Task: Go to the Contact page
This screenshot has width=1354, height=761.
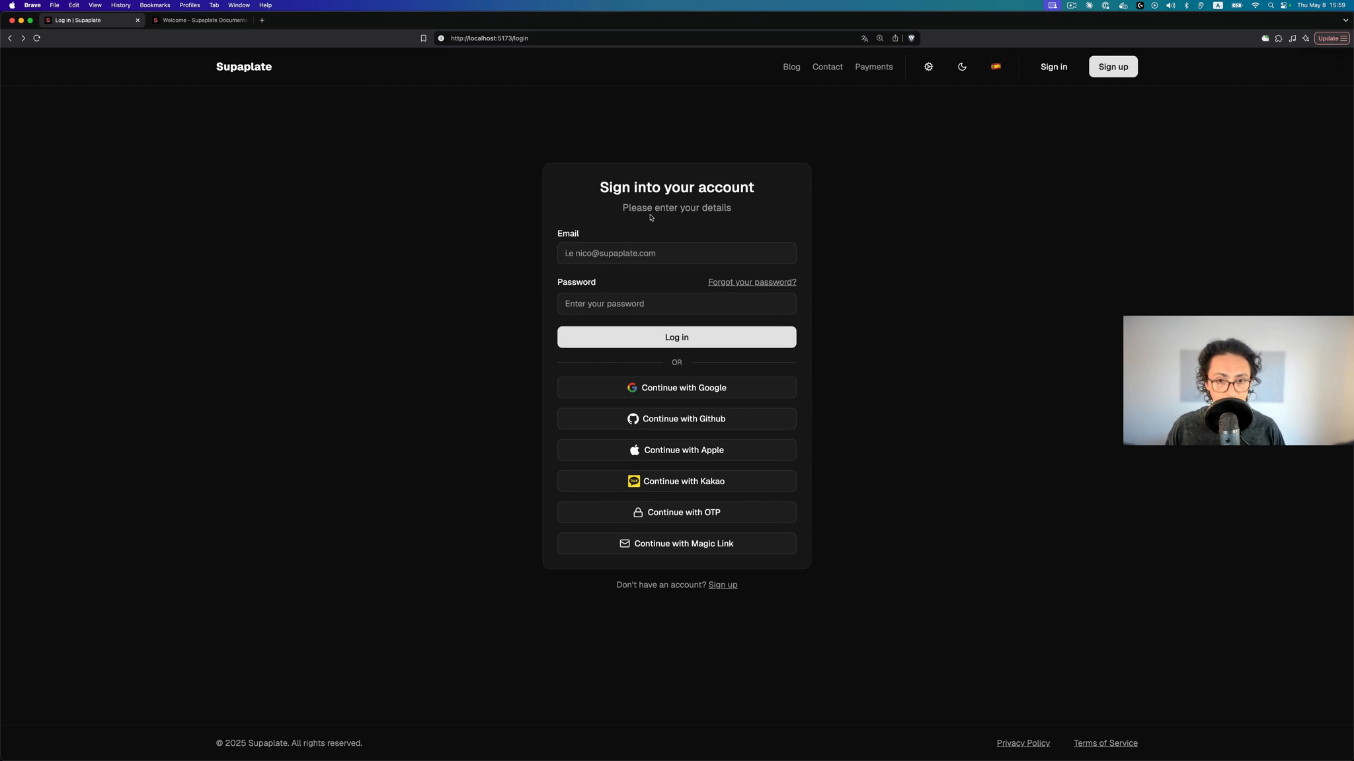Action: (x=827, y=67)
